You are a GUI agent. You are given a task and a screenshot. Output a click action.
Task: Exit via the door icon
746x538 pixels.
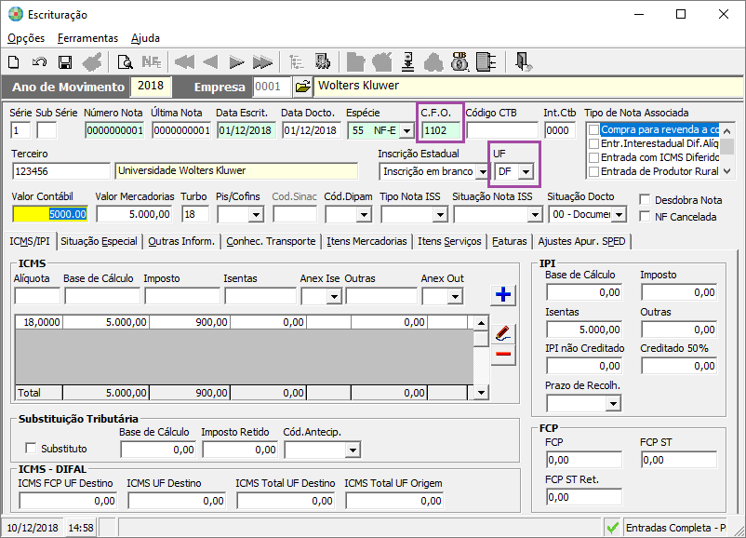coord(524,61)
